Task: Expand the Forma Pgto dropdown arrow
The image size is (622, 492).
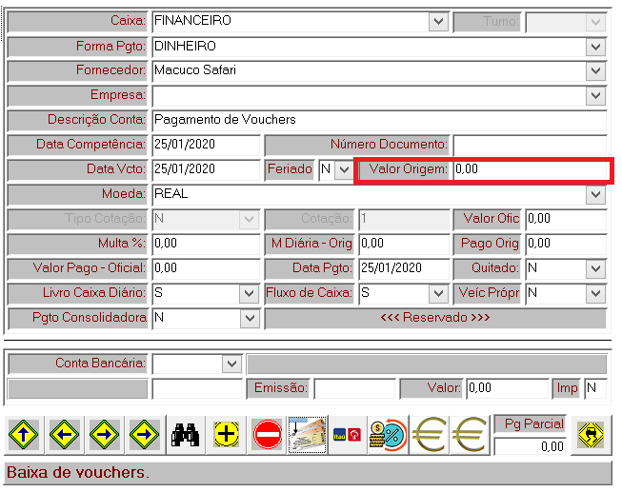Action: tap(595, 47)
